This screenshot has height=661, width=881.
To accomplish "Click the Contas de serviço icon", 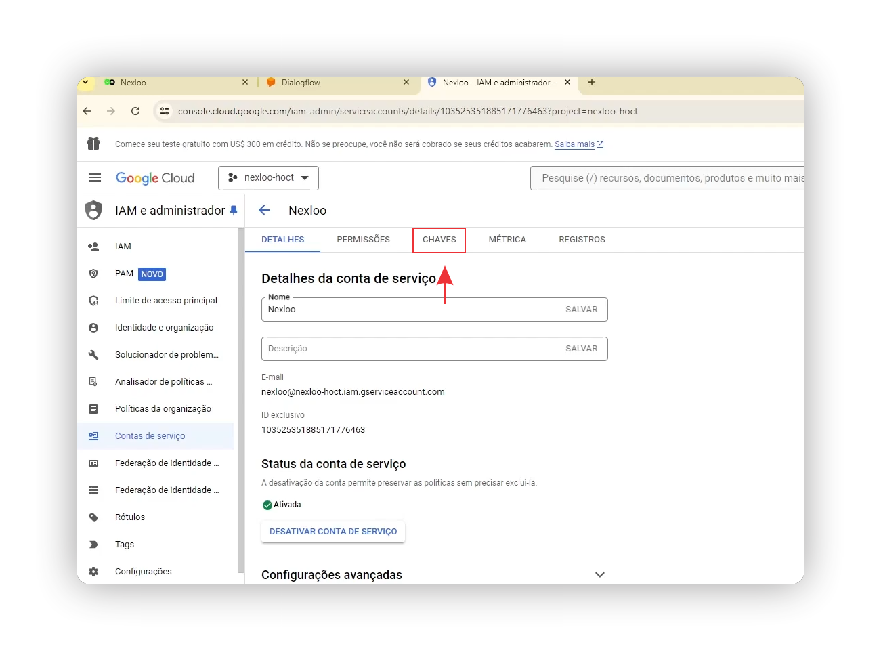I will [93, 436].
